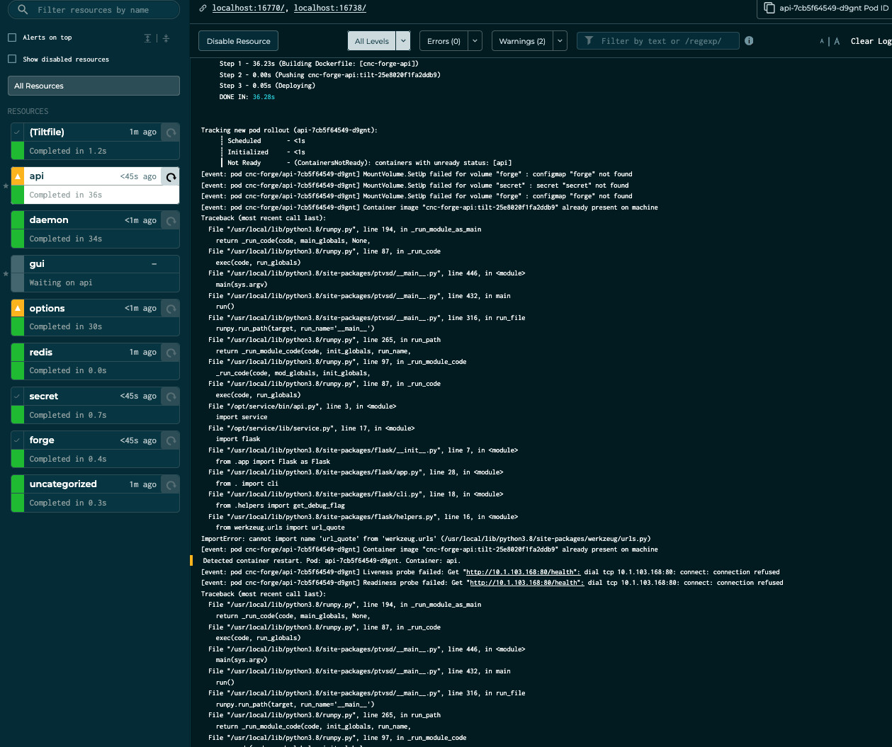Click the "DONE IN: 36.28s" log line
The height and width of the screenshot is (747, 892).
coord(247,97)
